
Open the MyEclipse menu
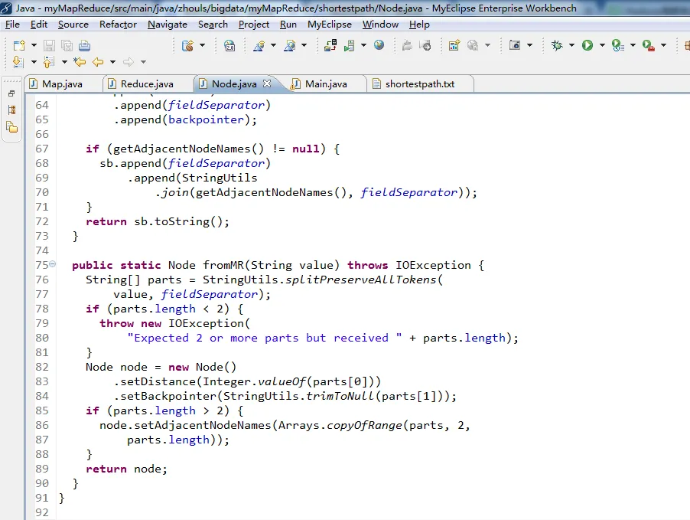[x=330, y=25]
